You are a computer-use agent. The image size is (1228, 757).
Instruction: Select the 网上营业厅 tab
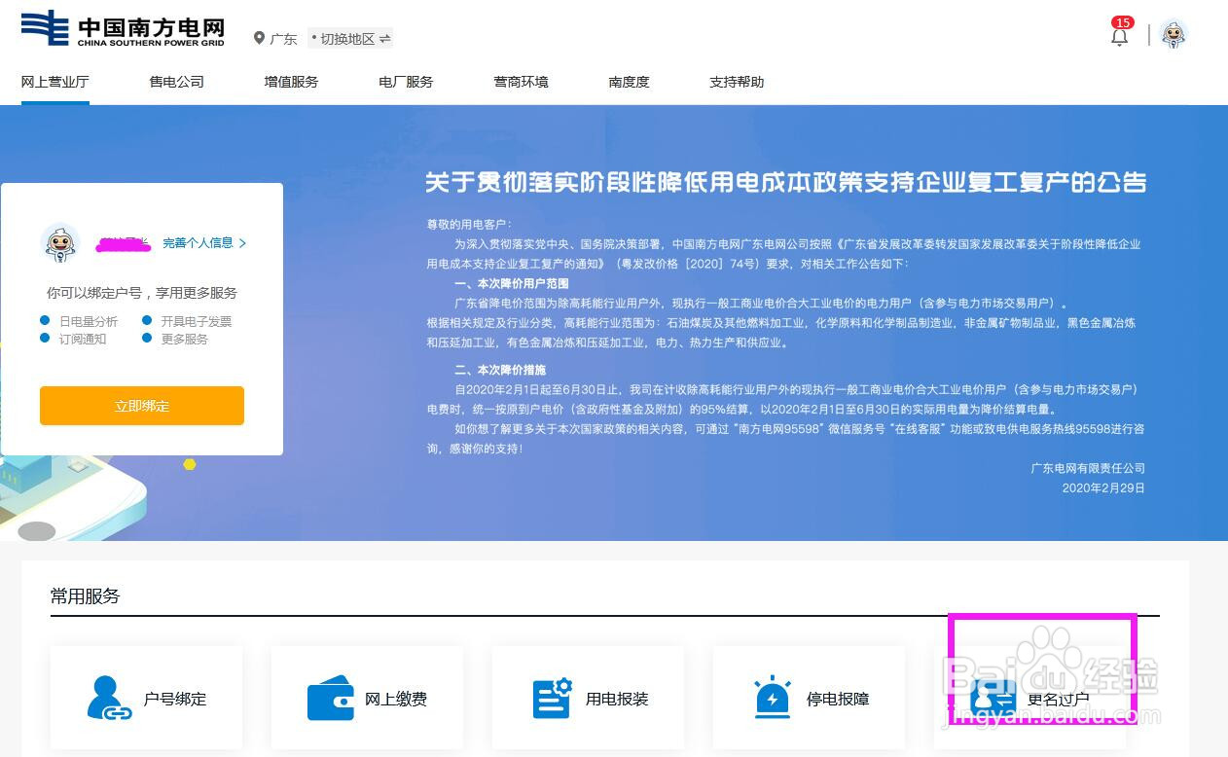click(54, 82)
